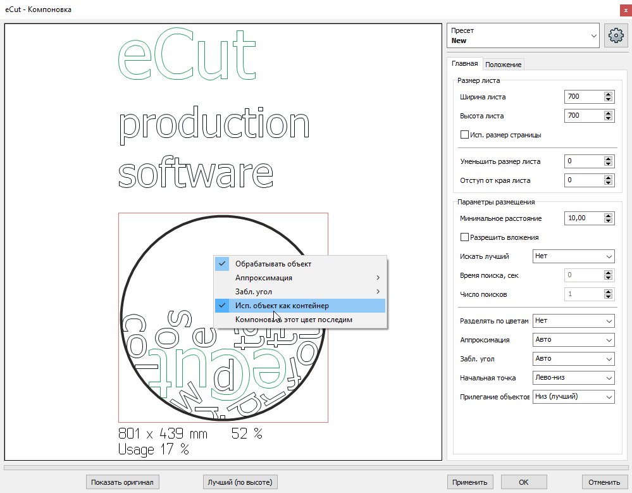Increase Минимальное расстояние spinner value

point(608,216)
